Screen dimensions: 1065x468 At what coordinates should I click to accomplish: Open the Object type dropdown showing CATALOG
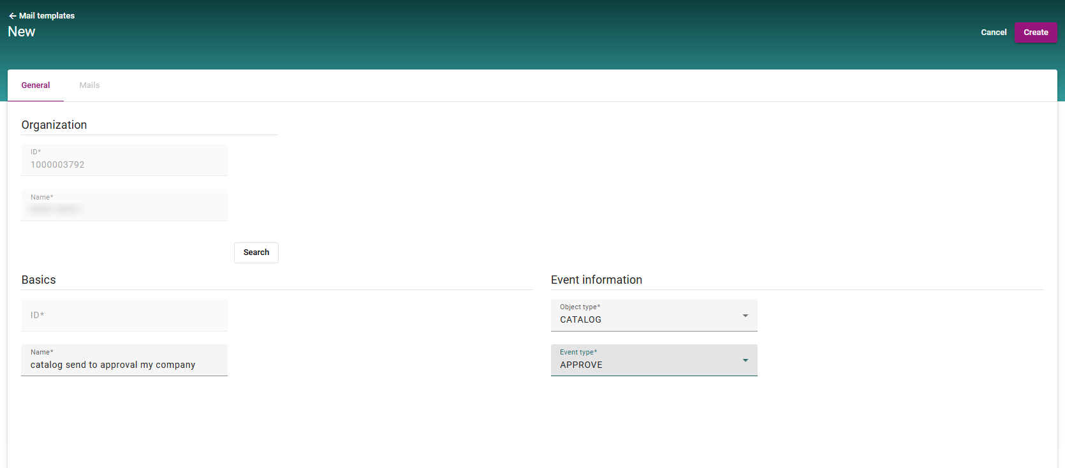[x=644, y=316]
